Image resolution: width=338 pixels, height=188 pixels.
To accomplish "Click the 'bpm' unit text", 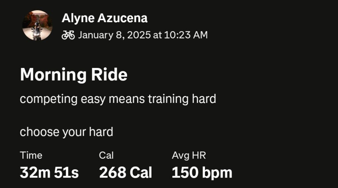I will (217, 173).
